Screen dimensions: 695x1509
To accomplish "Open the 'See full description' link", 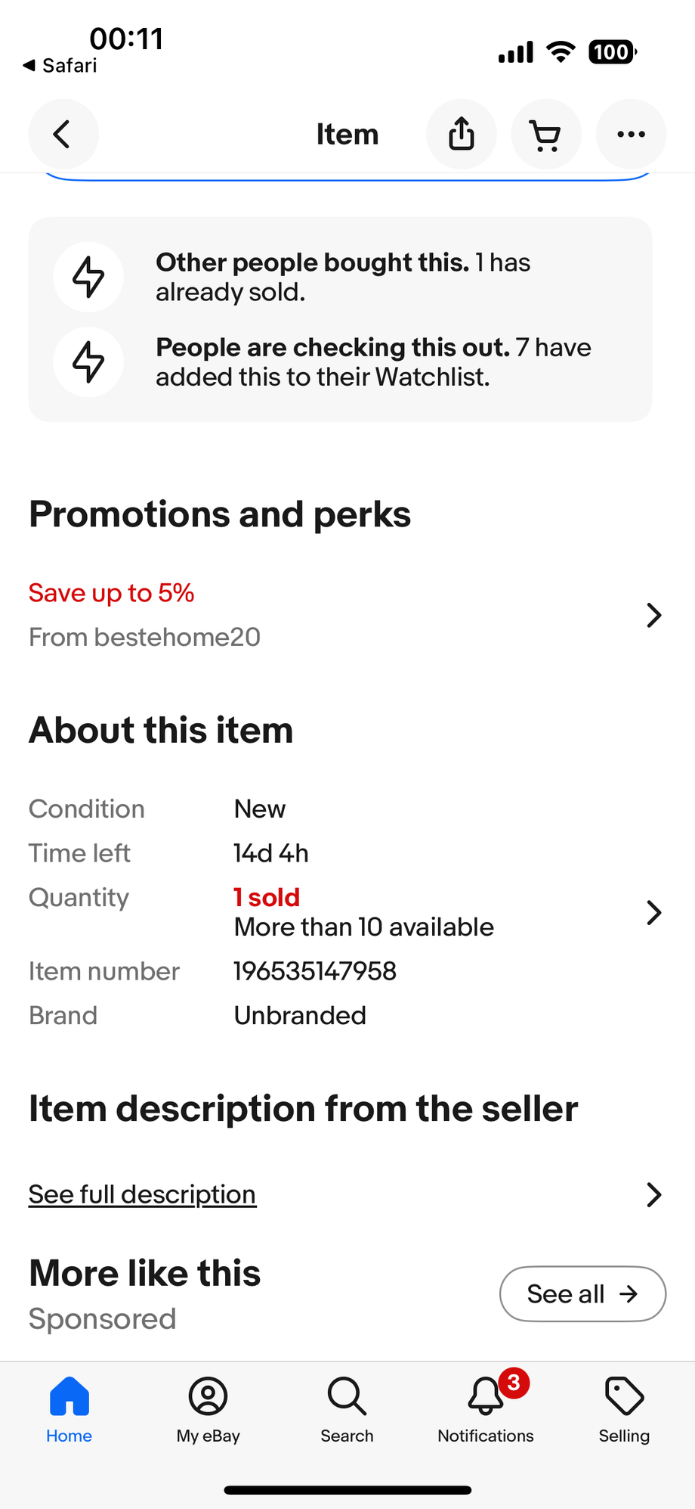I will point(143,1195).
